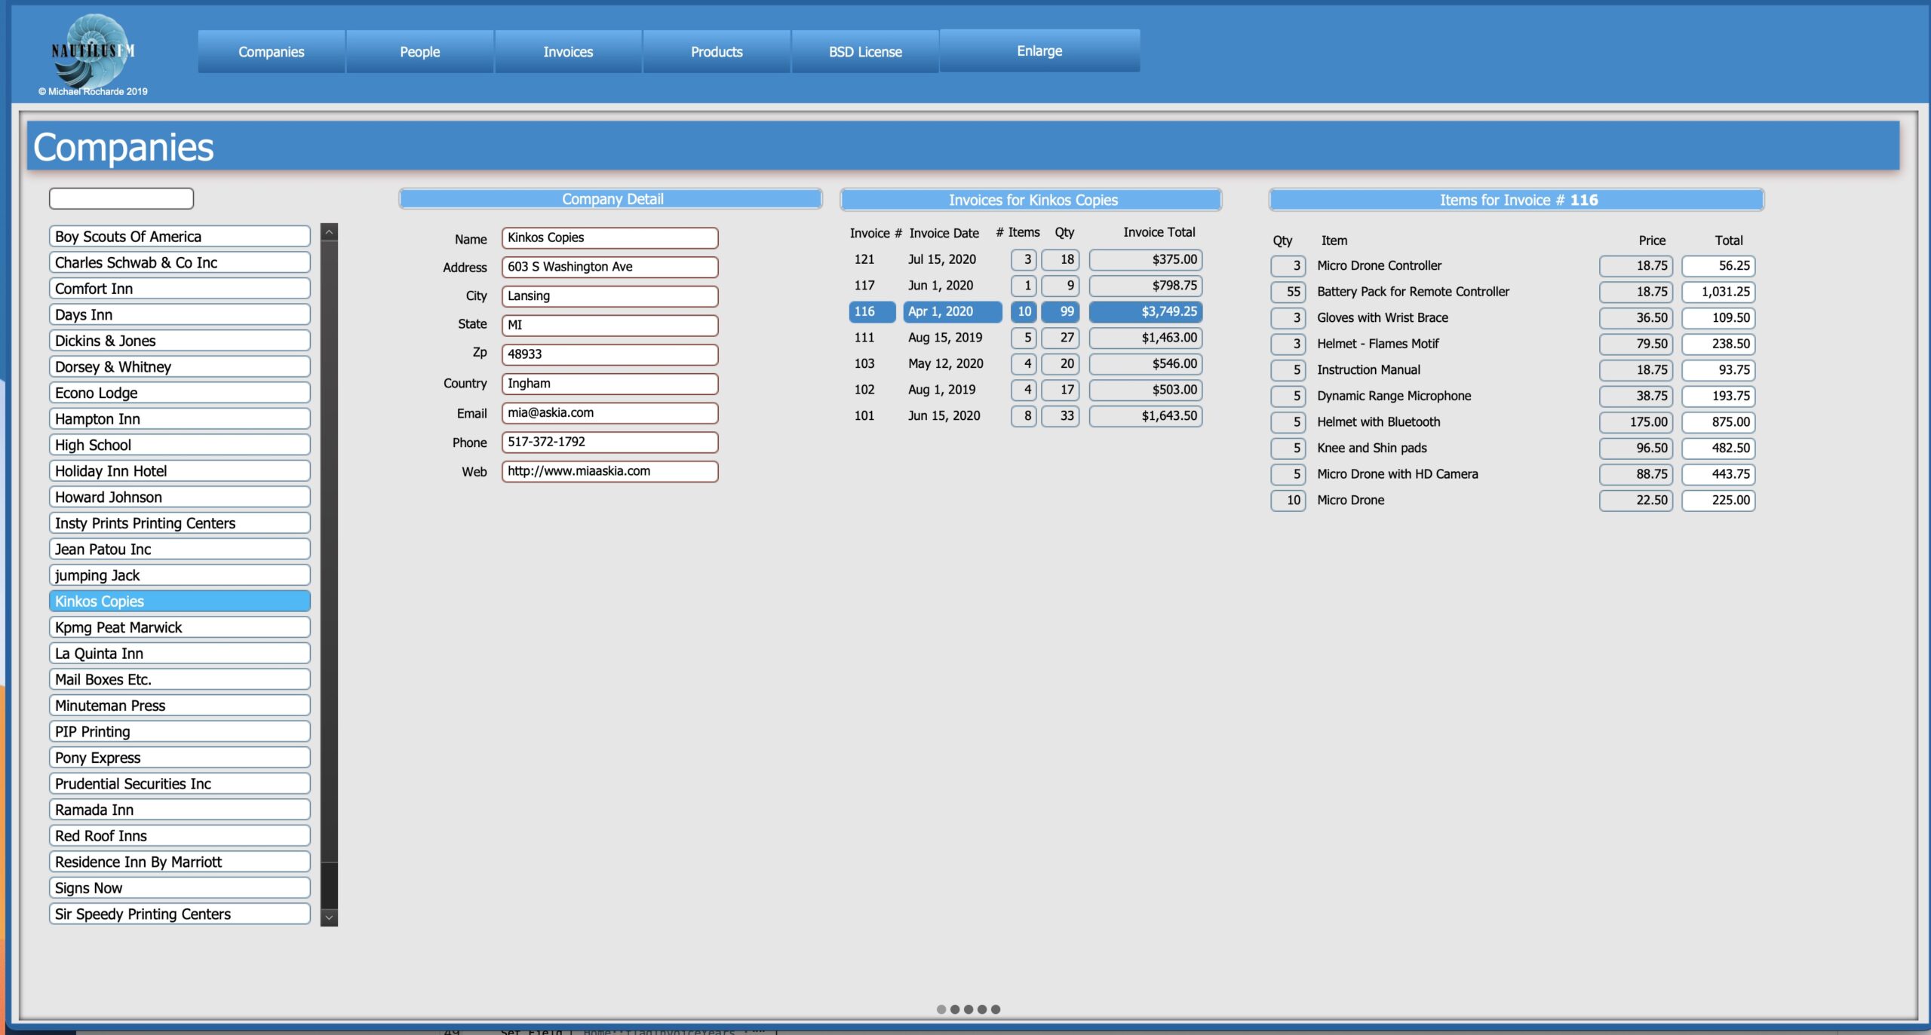Select Dickins & Jones company
Viewport: 1931px width, 1035px height.
coord(180,341)
